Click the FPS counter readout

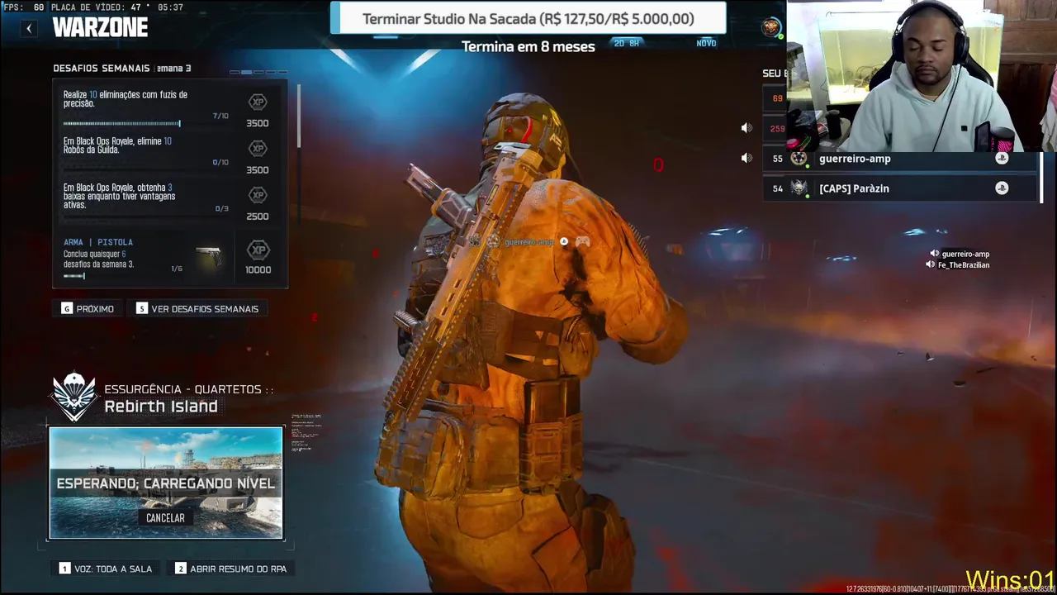click(24, 7)
